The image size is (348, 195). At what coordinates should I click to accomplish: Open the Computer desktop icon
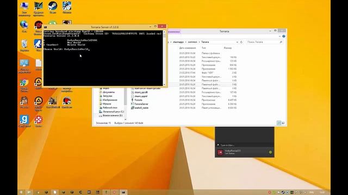(x=24, y=6)
